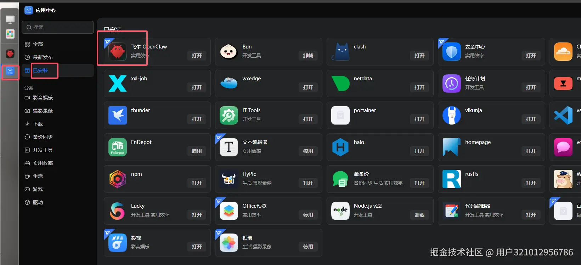Click the 相册 flower icon
This screenshot has height=265, width=581.
(229, 243)
